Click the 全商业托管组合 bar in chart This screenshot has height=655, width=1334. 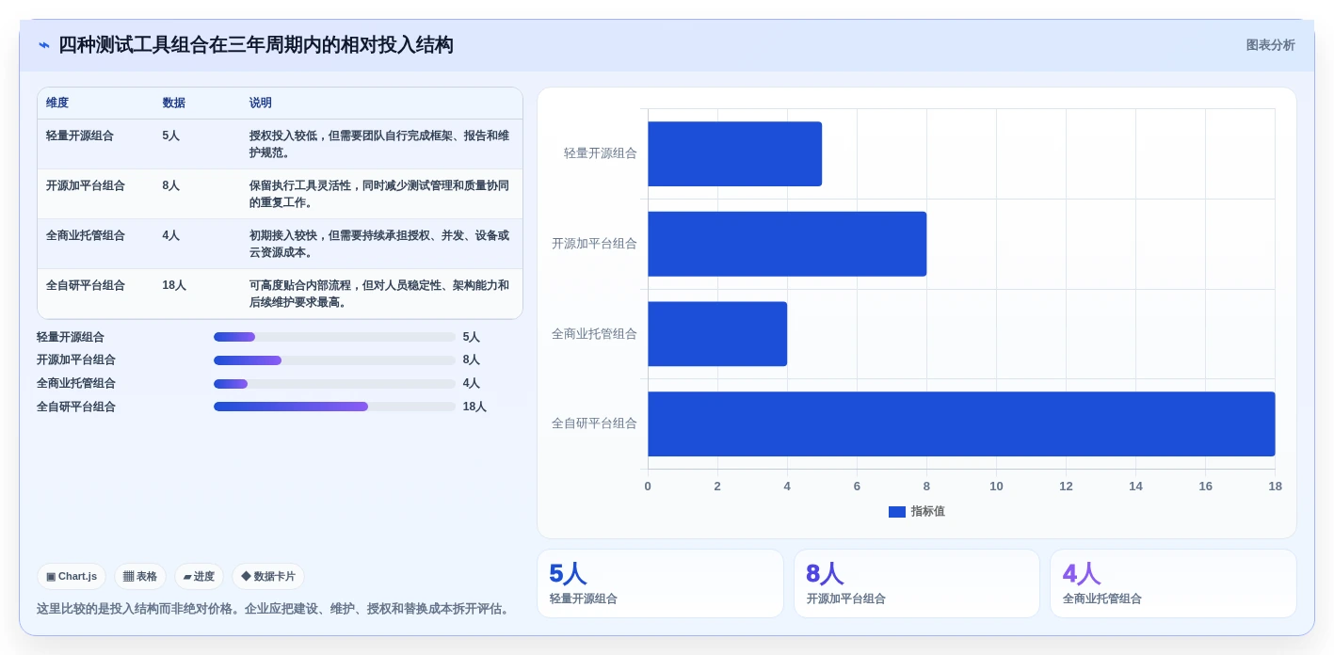717,334
